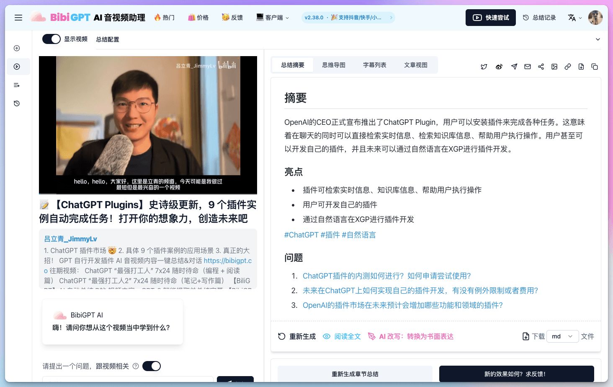Expand the 总结配置 chevron
The width and height of the screenshot is (613, 387).
[x=598, y=39]
